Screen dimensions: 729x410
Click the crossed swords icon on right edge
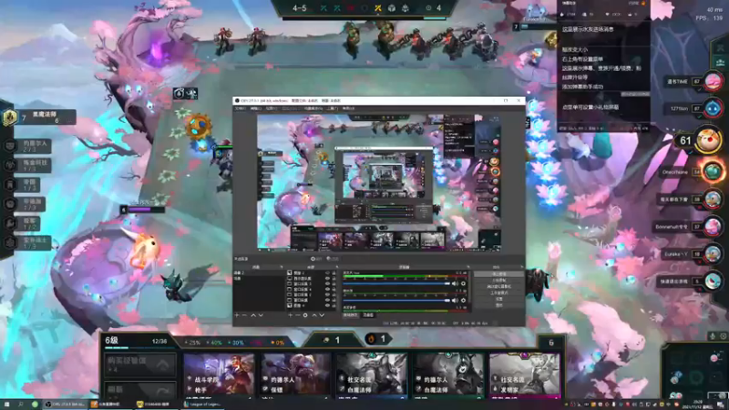point(721,48)
